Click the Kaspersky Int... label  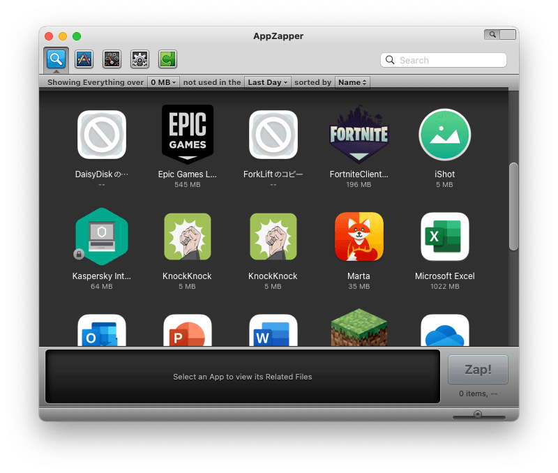pos(102,276)
